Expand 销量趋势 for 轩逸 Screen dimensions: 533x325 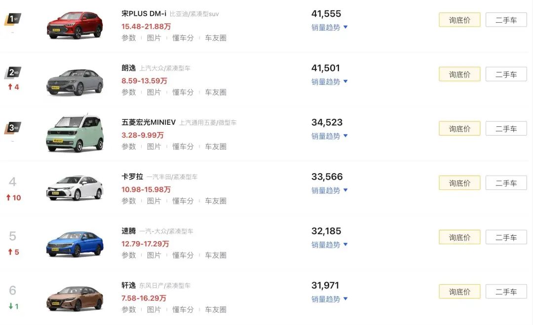[x=329, y=299]
